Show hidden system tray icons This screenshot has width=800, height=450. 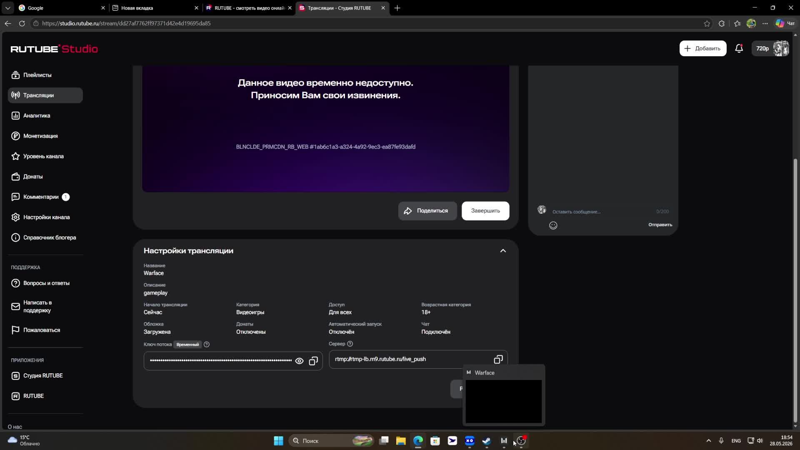pos(708,441)
